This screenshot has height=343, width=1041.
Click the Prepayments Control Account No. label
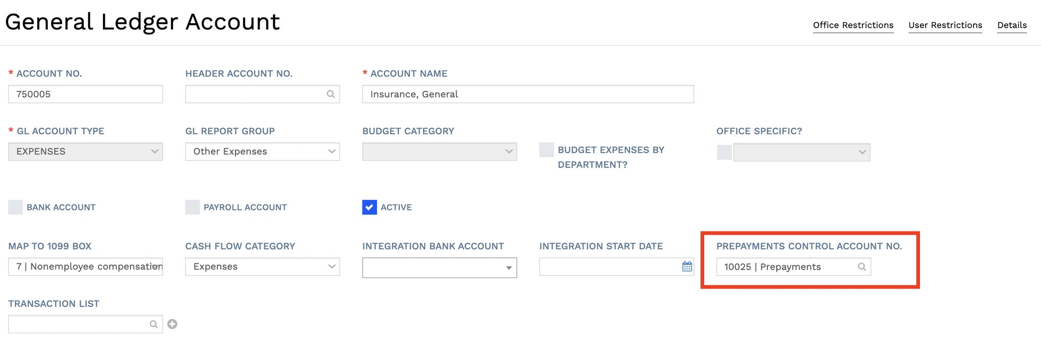click(809, 246)
